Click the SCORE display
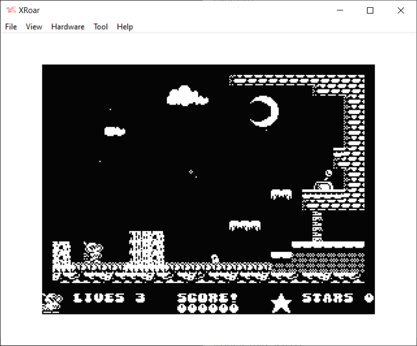The image size is (417, 346). click(207, 303)
